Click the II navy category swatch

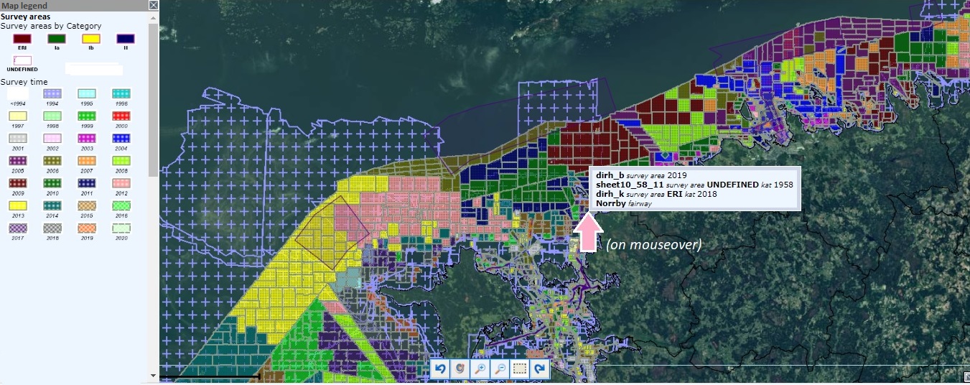point(126,39)
